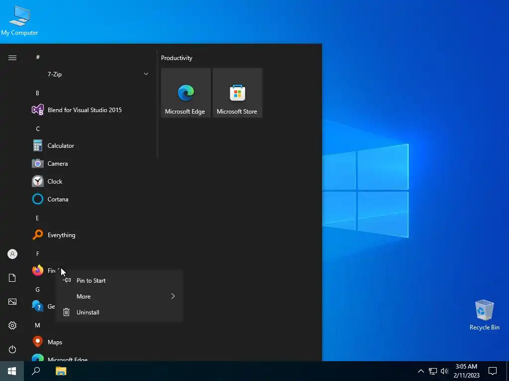This screenshot has width=509, height=381.
Task: Click the Show desktop sliver button
Action: point(508,371)
